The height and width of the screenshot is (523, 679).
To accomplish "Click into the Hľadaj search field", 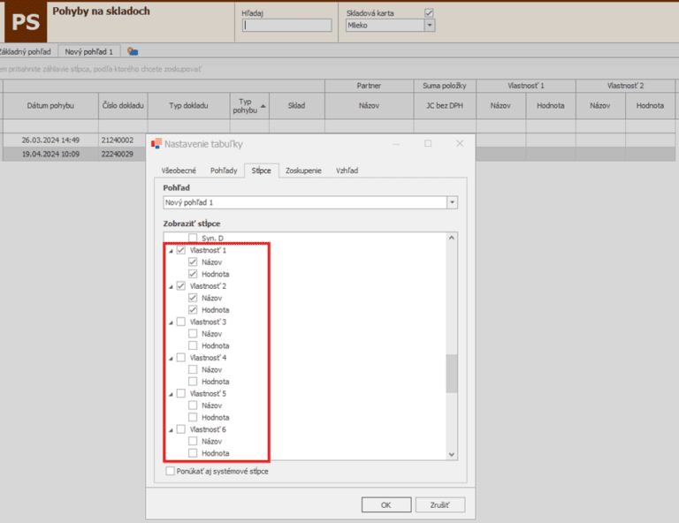I will [286, 26].
